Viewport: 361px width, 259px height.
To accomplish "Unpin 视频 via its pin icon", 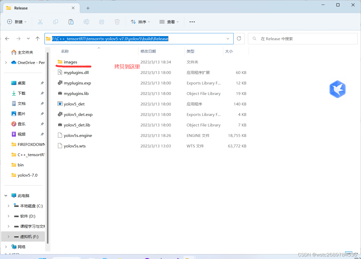I will pyautogui.click(x=42, y=134).
